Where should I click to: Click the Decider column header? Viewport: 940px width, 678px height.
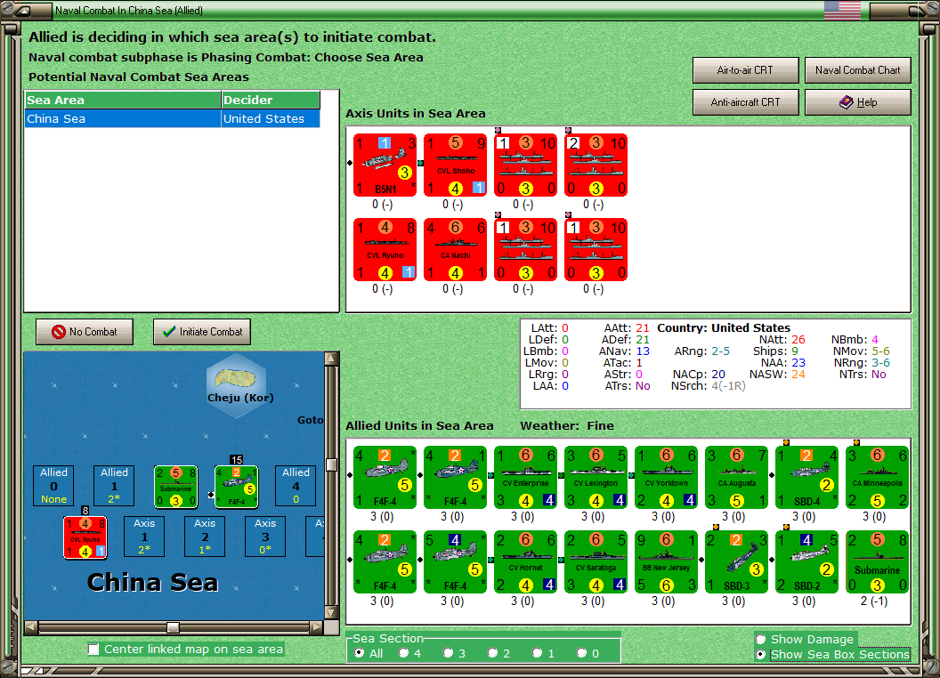click(271, 101)
